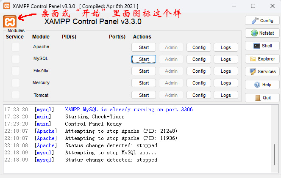
Task: Toggle the Apache service checkbox
Action: click(x=16, y=47)
